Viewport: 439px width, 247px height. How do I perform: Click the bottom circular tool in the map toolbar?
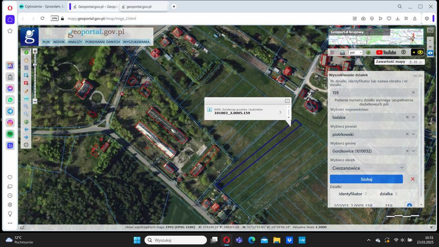26,145
